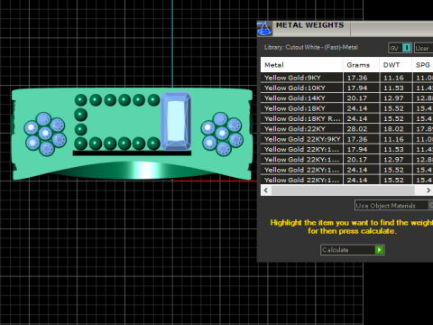433x325 pixels.
Task: Select the Yellow Gold:22KY row
Action: click(x=346, y=129)
